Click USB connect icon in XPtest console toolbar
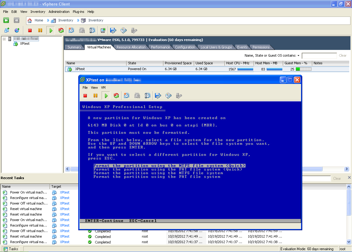This screenshot has width=352, height=252. [179, 96]
